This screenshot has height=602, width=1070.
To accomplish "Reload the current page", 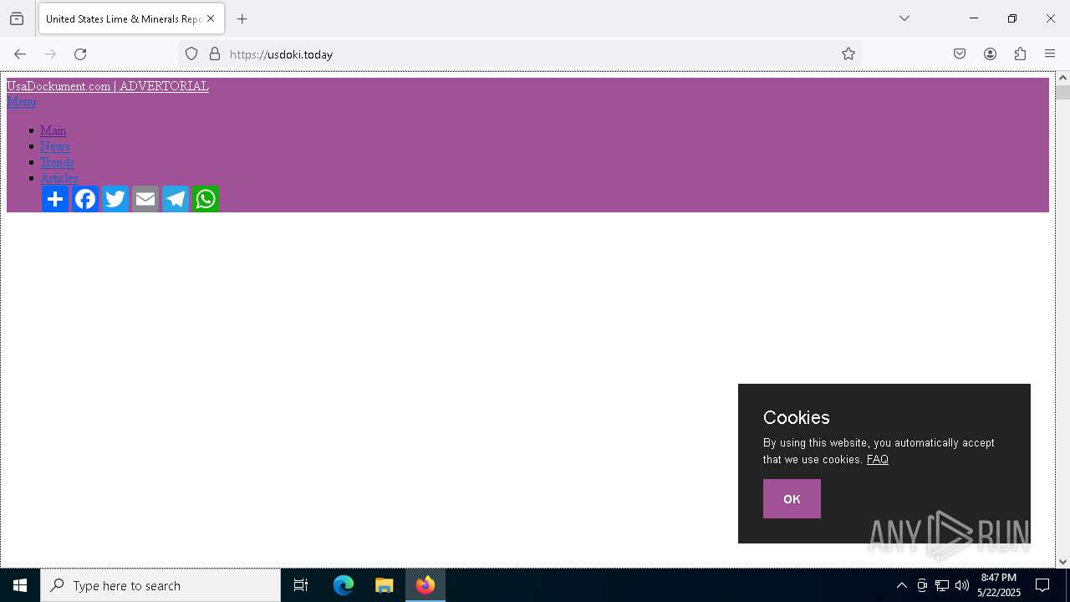I will coord(80,54).
